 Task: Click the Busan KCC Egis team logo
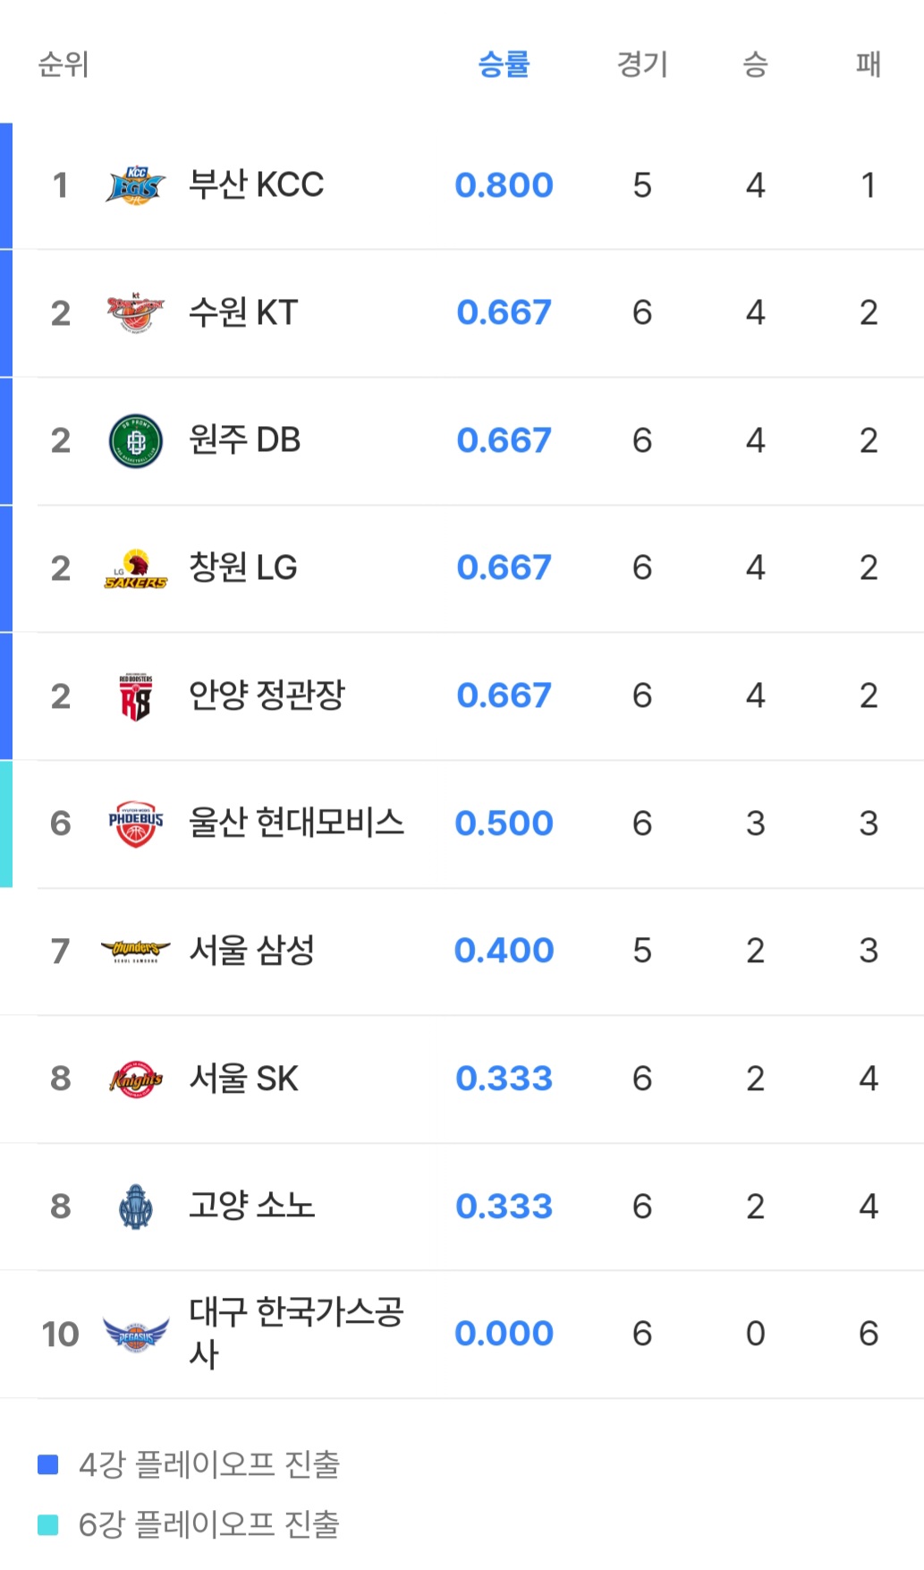(x=135, y=185)
